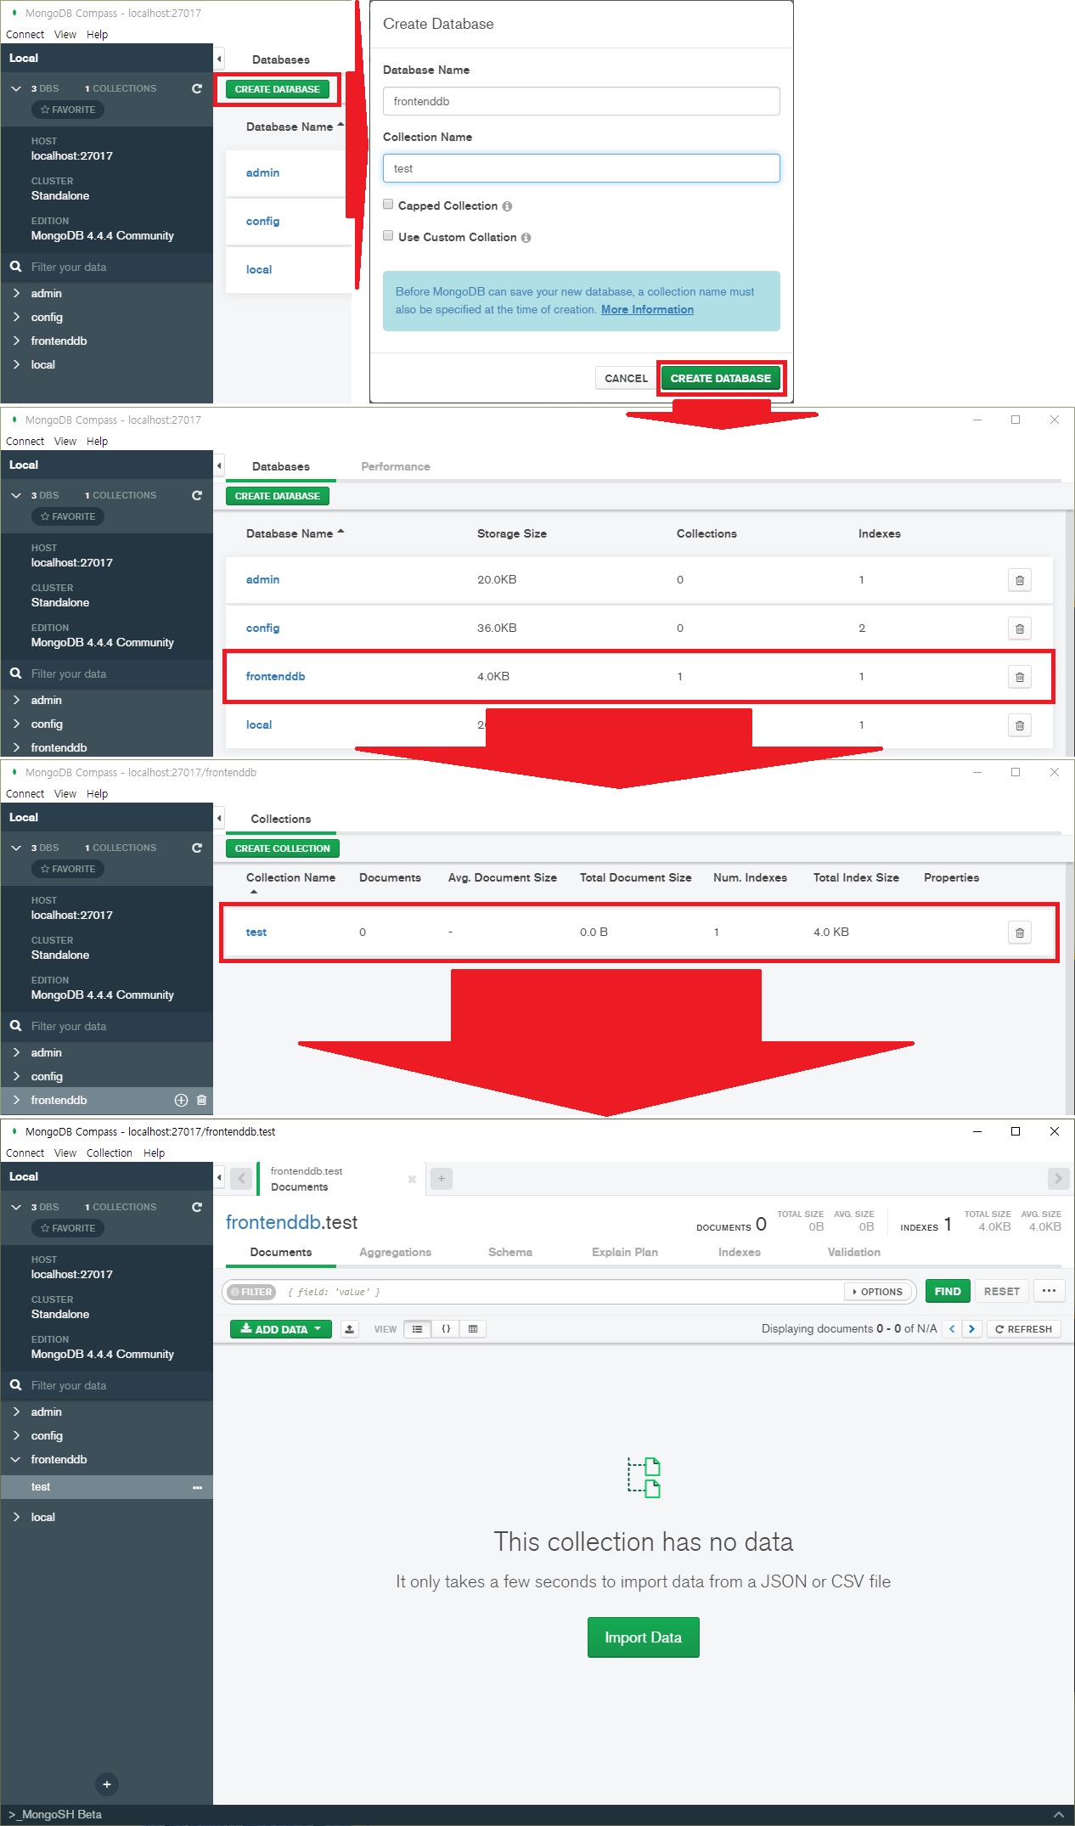
Task: Click the trash icon in the test collection row
Action: click(1020, 933)
